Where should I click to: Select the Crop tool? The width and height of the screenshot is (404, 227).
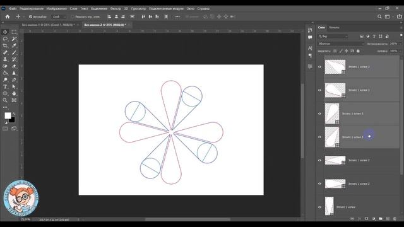(x=5, y=46)
